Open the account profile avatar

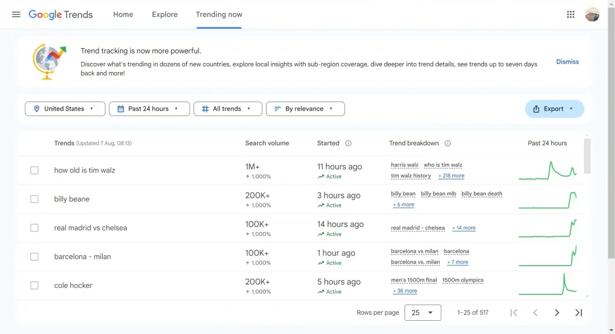point(592,14)
